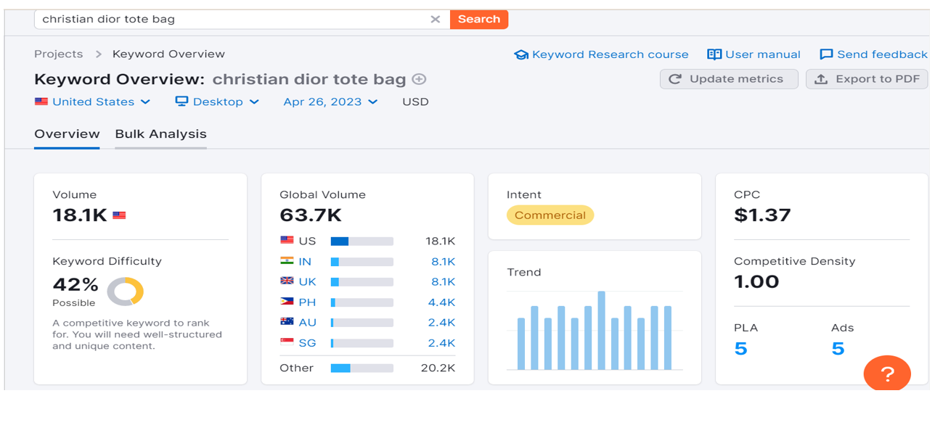Click the Australia flag in Global Volume
Screen dimensions: 935x425
coord(287,322)
